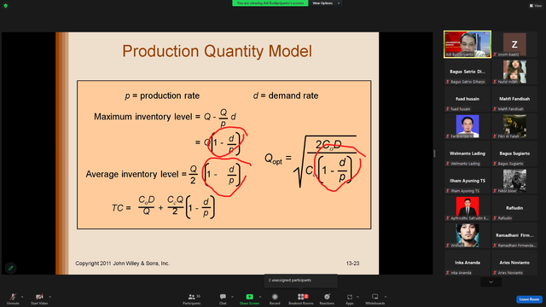Expand chat options arrow beside Chat
The width and height of the screenshot is (546, 307).
tap(232, 297)
